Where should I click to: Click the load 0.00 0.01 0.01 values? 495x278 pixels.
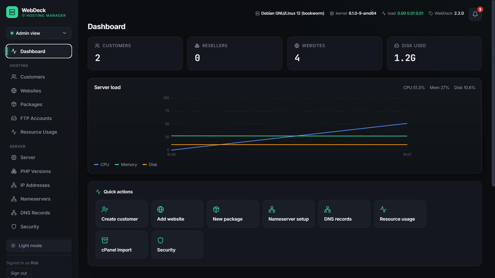(410, 14)
